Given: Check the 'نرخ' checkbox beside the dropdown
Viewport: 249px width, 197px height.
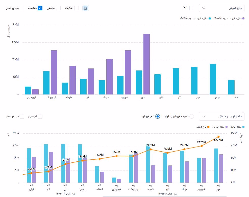Looking at the screenshot, I should click(x=192, y=8).
